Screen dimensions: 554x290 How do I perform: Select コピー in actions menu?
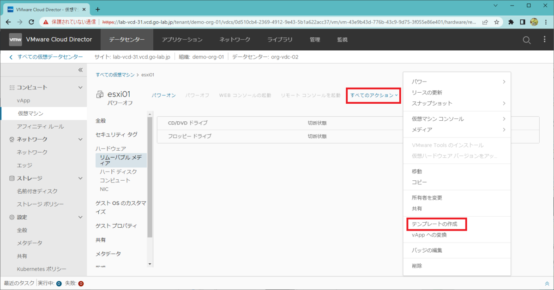point(419,183)
